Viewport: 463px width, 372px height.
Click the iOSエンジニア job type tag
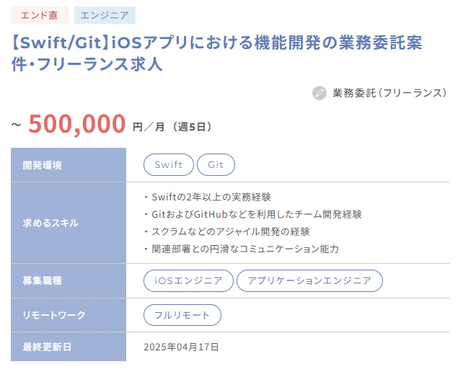coord(188,280)
